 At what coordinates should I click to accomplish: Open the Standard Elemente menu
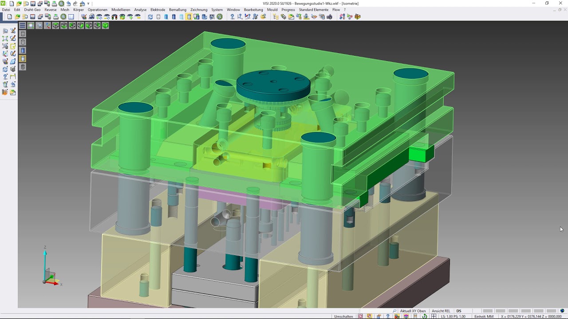click(x=314, y=10)
